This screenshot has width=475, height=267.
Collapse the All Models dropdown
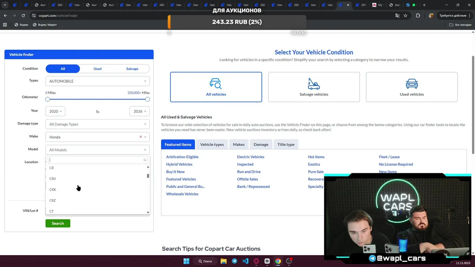98,150
